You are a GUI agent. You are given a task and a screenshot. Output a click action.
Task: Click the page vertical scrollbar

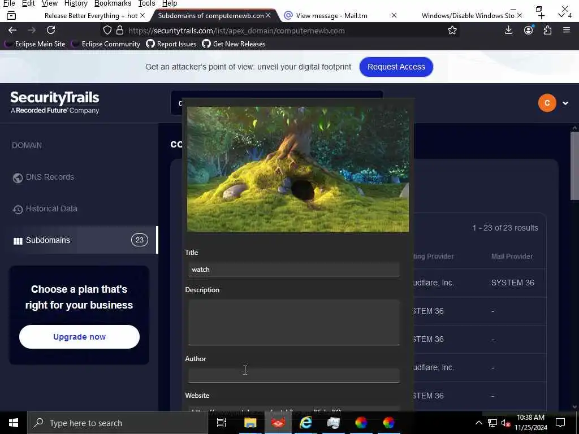(574, 166)
